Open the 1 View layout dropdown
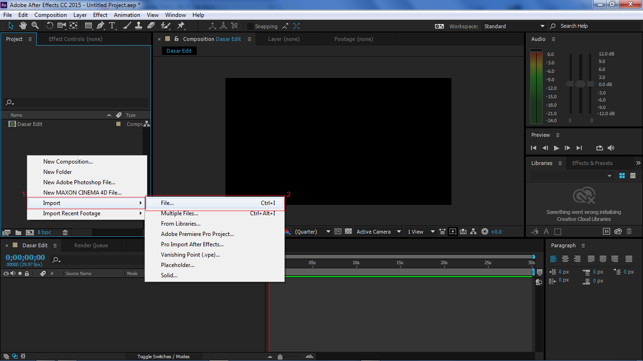The image size is (643, 361). pos(420,231)
